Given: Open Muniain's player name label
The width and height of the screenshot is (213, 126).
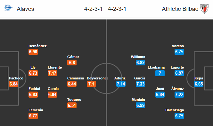Looking at the screenshot, I should (x=138, y=100).
